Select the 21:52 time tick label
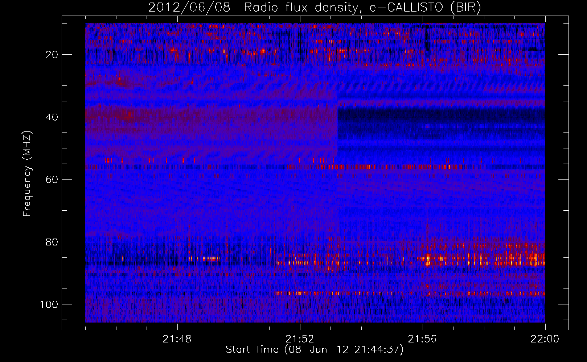Image resolution: width=587 pixels, height=362 pixels. click(300, 339)
